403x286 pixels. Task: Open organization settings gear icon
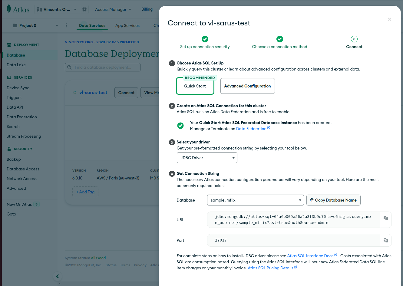(x=84, y=9)
